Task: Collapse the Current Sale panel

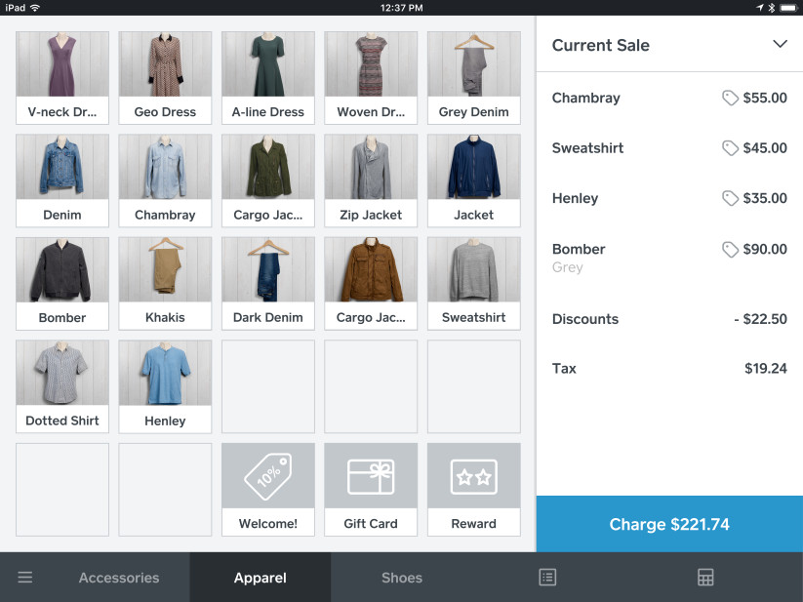Action: [x=780, y=44]
